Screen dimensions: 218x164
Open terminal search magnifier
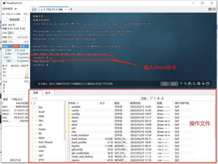(194, 84)
